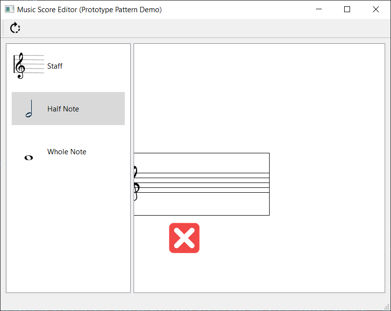The image size is (391, 311).
Task: Select the treble clef Staff icon
Action: [x=29, y=66]
